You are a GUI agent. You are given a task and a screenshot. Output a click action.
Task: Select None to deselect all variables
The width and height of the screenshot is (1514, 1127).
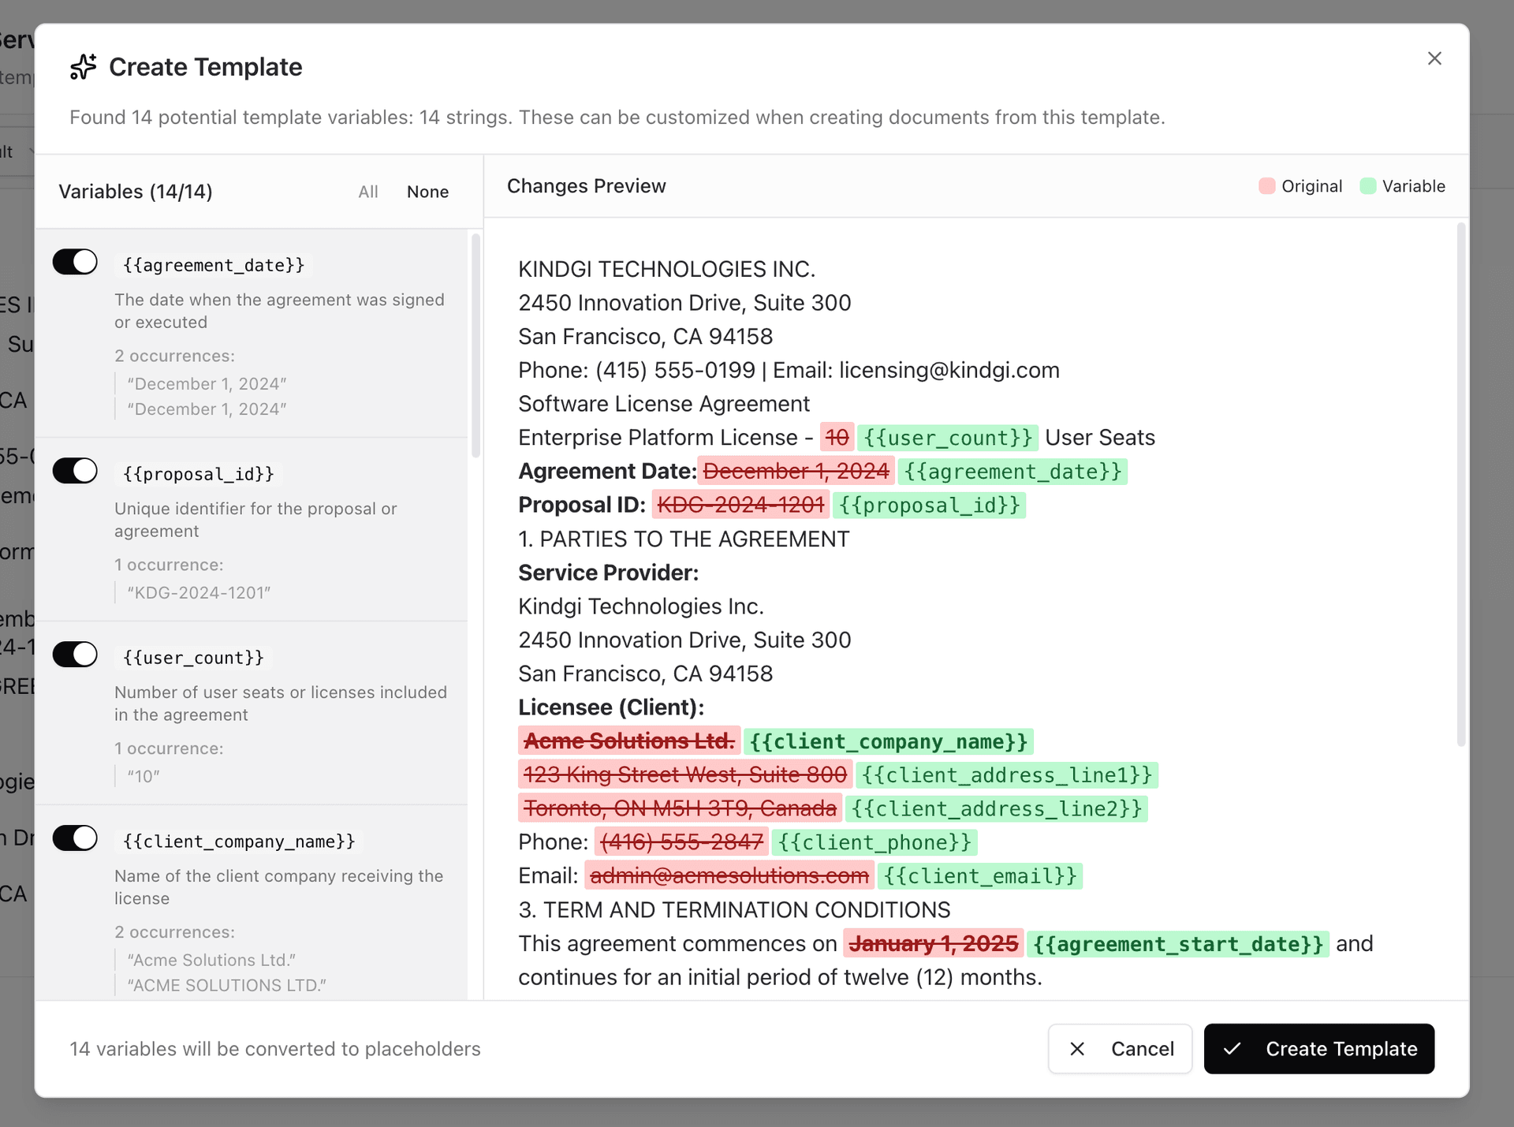coord(427,192)
